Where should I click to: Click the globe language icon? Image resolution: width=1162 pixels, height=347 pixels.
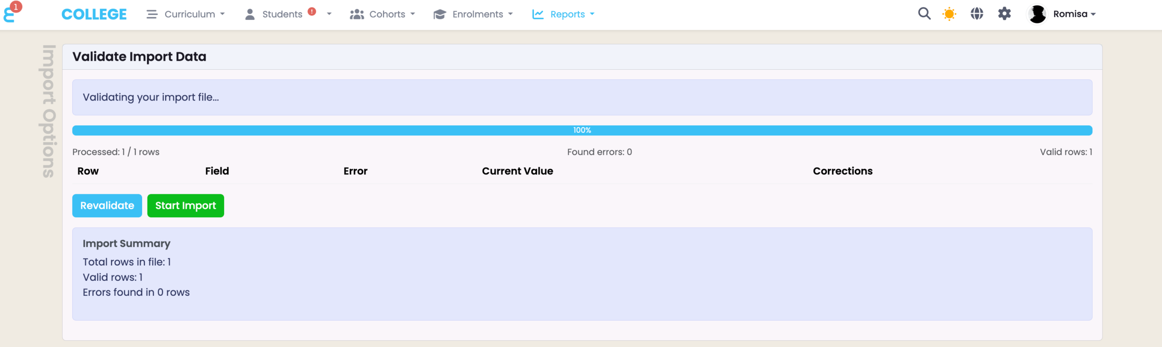point(977,14)
